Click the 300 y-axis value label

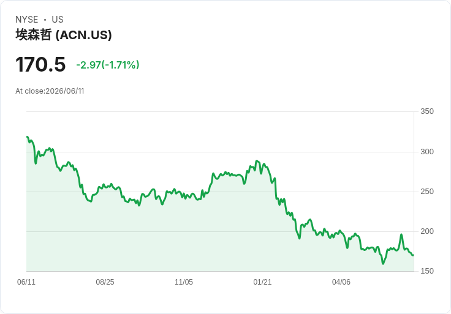(427, 152)
